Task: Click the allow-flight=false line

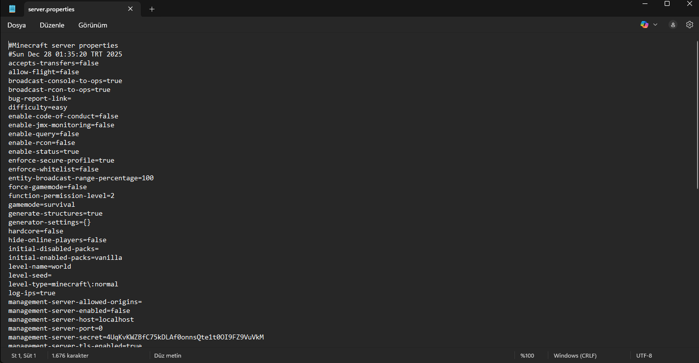Action: click(x=44, y=72)
